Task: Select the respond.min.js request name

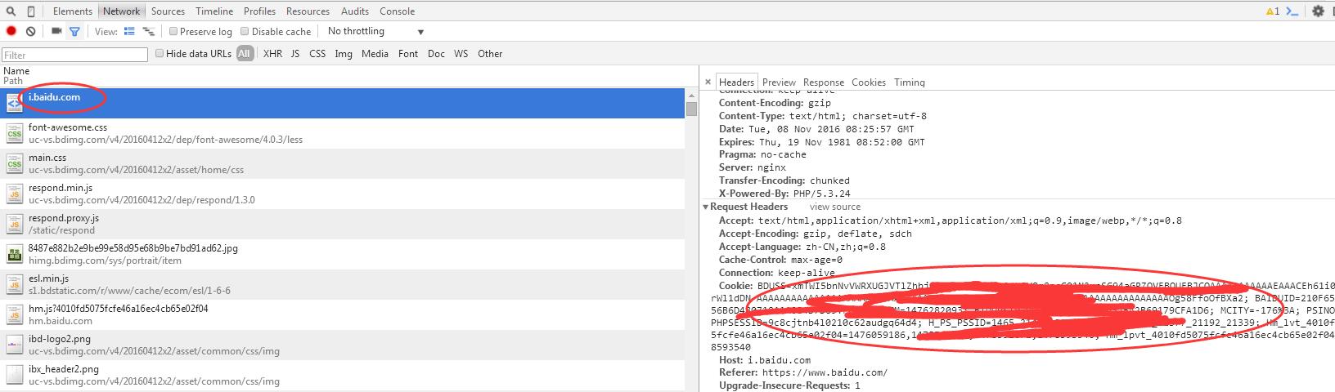Action: coord(61,188)
